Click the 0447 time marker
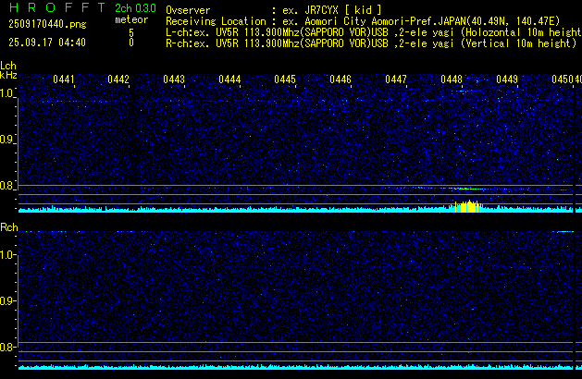 click(396, 79)
